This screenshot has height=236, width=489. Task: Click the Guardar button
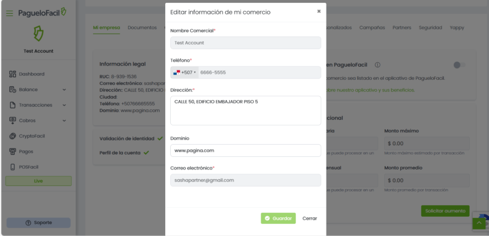[x=278, y=218]
